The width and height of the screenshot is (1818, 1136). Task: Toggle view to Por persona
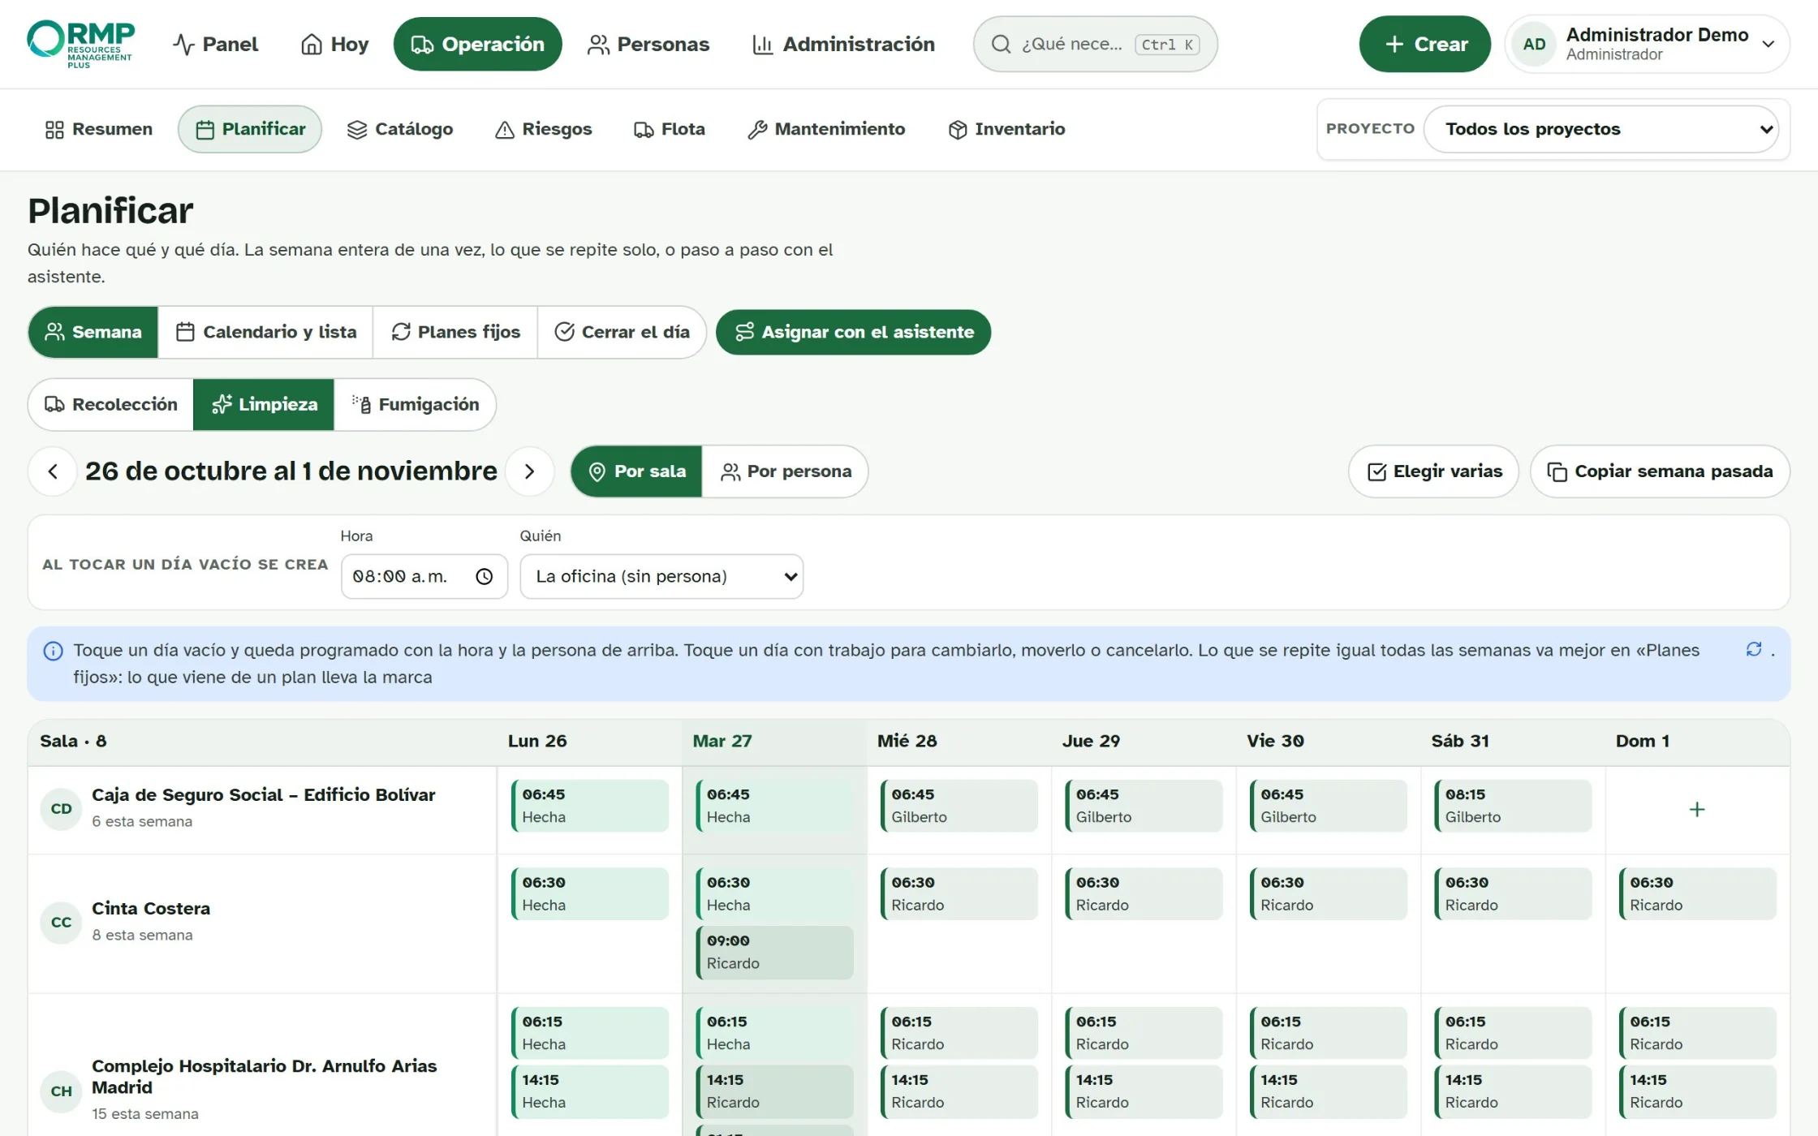(786, 471)
